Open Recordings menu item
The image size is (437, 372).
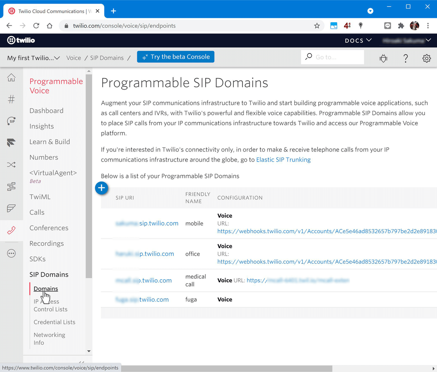[x=47, y=244]
